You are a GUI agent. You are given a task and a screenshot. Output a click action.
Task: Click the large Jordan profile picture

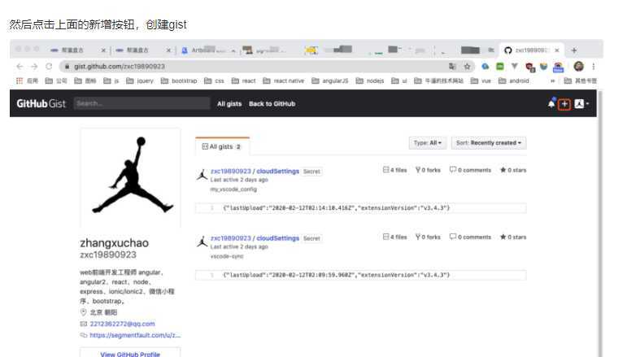click(x=130, y=178)
